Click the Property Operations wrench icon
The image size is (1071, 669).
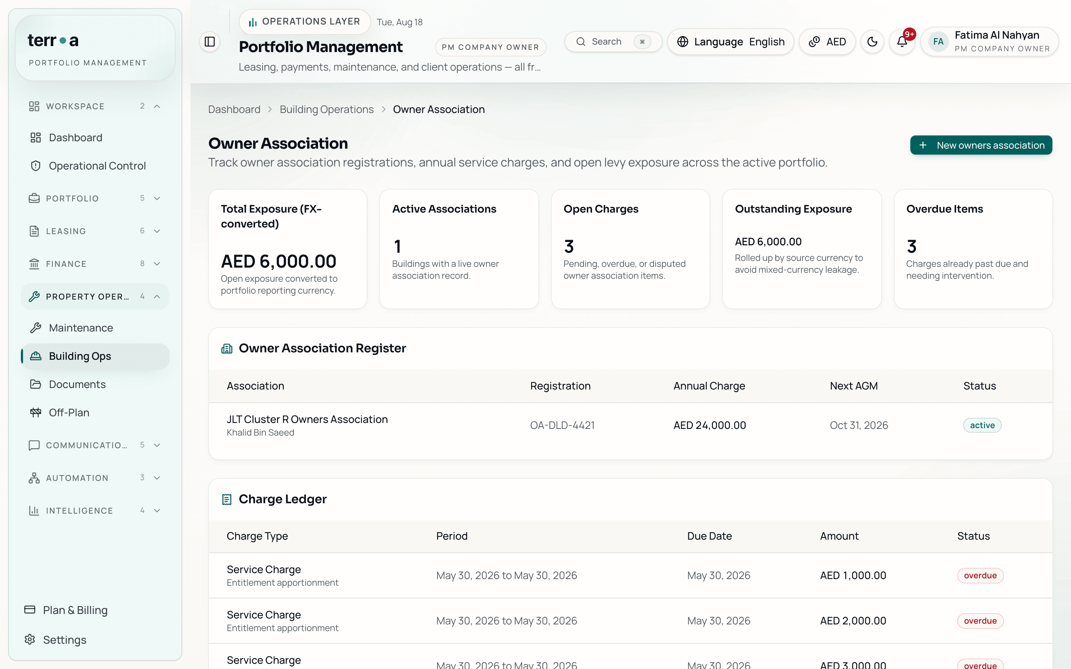34,297
